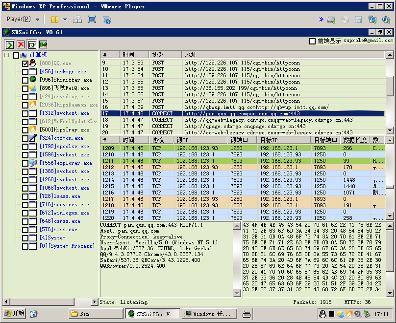This screenshot has height=323, width=396.
Task: Uncheck the QQ.exe process checkbox
Action: tap(25, 64)
